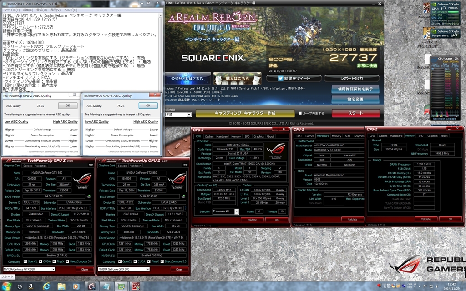The width and height of the screenshot is (466, 291).
Task: Switch to CPU-Z taskbar icon
Action: click(136, 286)
